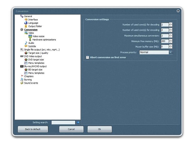The width and height of the screenshot is (195, 148).
Task: Open the Process priority dropdown
Action: pyautogui.click(x=171, y=52)
